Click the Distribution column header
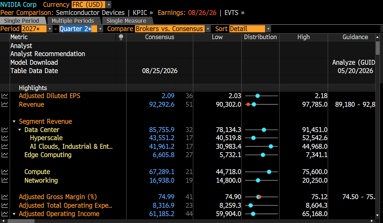 [x=261, y=37]
